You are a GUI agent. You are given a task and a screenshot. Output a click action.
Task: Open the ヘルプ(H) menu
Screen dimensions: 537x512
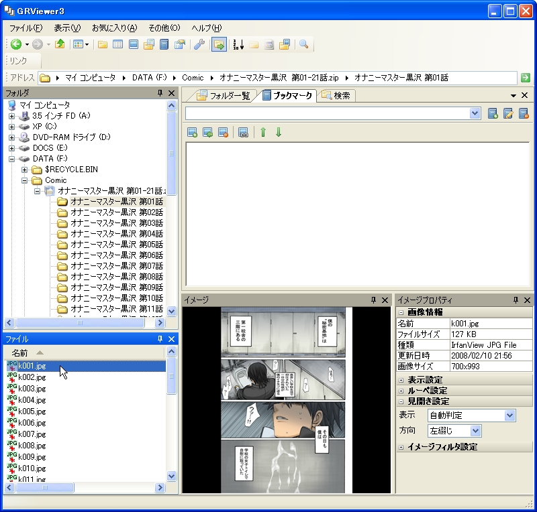(x=207, y=27)
